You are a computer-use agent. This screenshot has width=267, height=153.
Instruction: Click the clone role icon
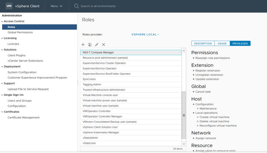[90, 45]
